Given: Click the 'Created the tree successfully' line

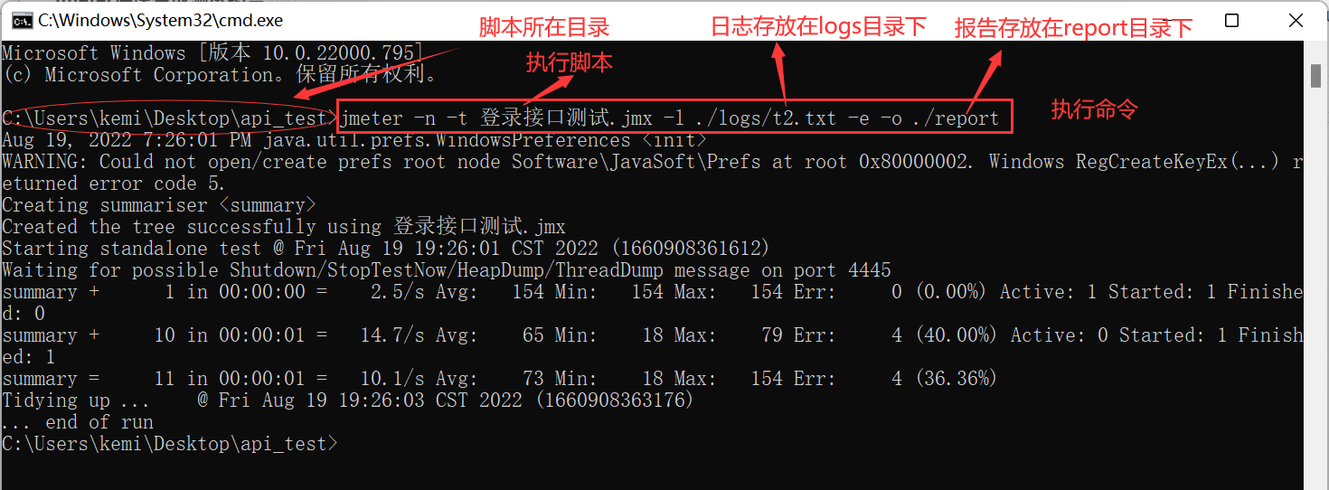Looking at the screenshot, I should (x=284, y=227).
